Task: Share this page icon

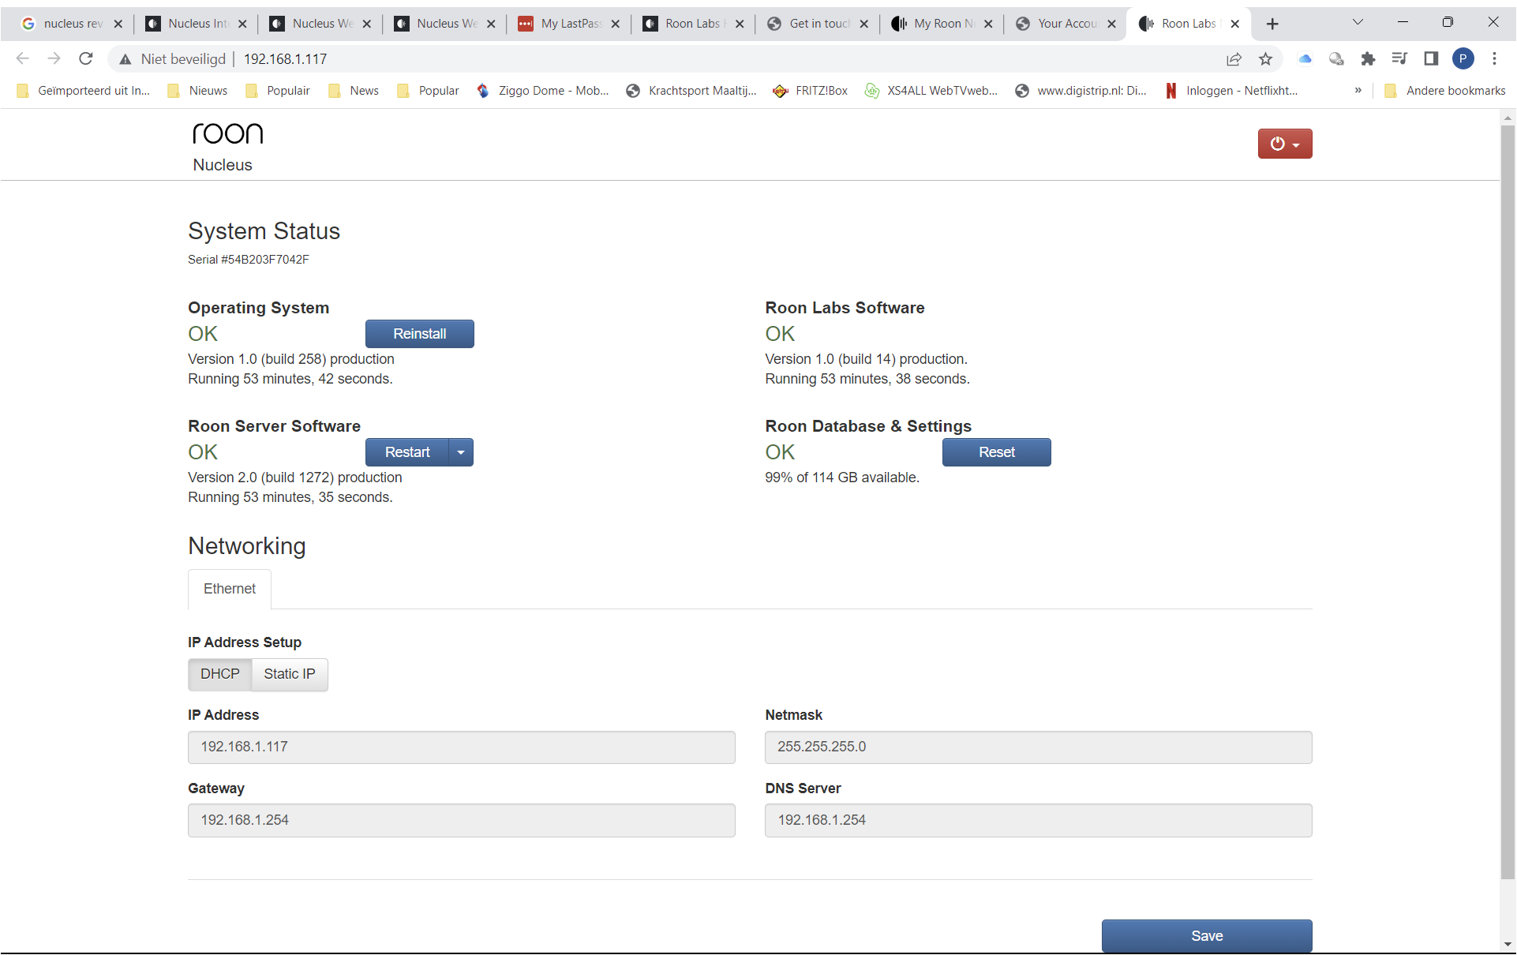Action: pos(1234,59)
